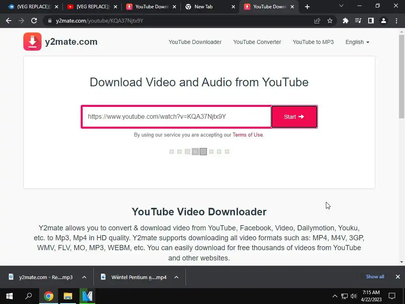Image resolution: width=405 pixels, height=304 pixels.
Task: Open the Windows notification center
Action: click(392, 296)
